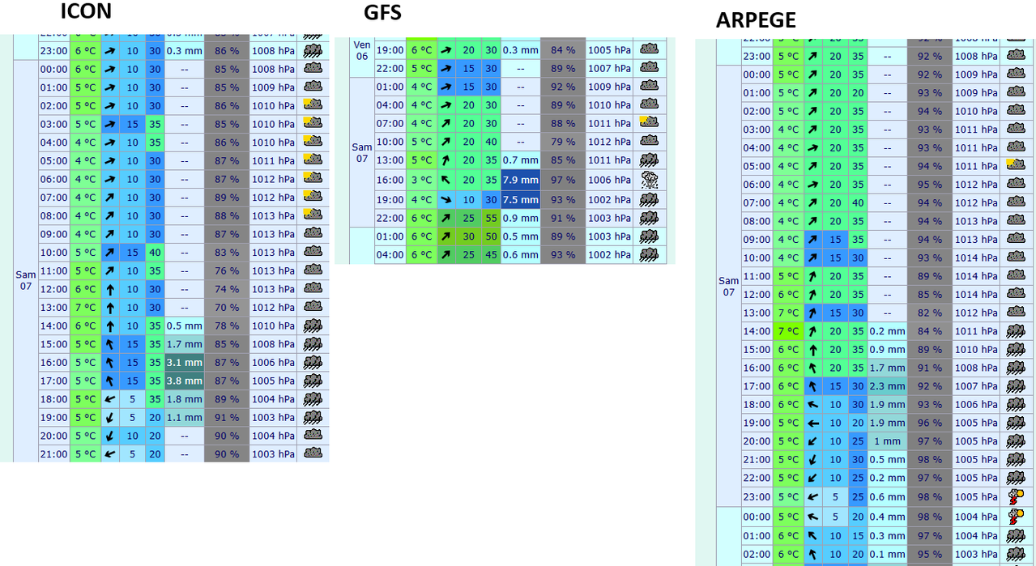Click the partly sunny icon in ICON 02:00 row
This screenshot has width=1036, height=566.
tap(313, 105)
